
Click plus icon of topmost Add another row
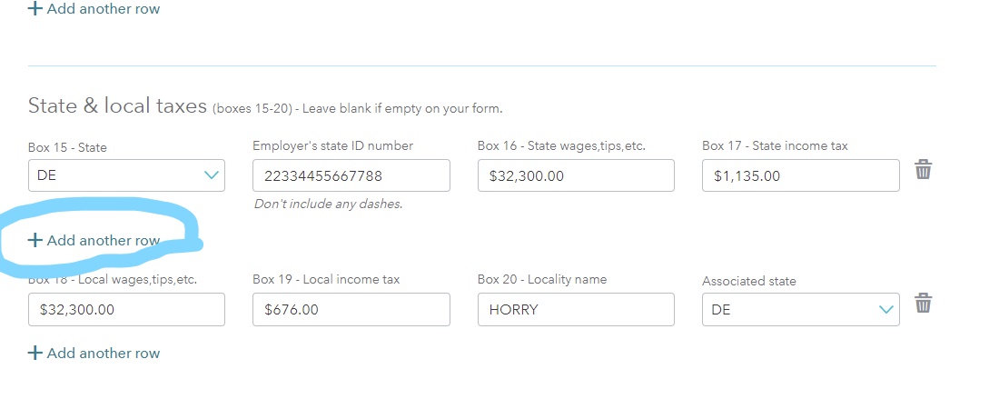click(x=35, y=8)
